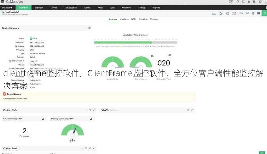267x154 pixels.
Task: Open CPU Utilization graph icon
Action: click(43, 119)
